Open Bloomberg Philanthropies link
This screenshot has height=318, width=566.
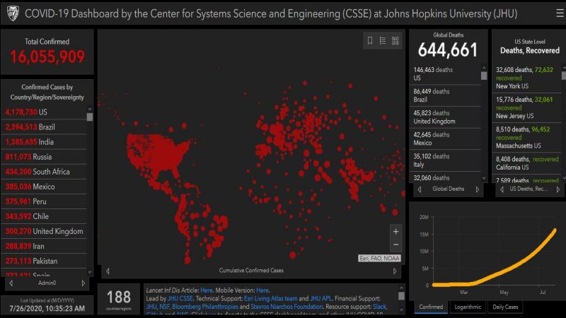[205, 307]
